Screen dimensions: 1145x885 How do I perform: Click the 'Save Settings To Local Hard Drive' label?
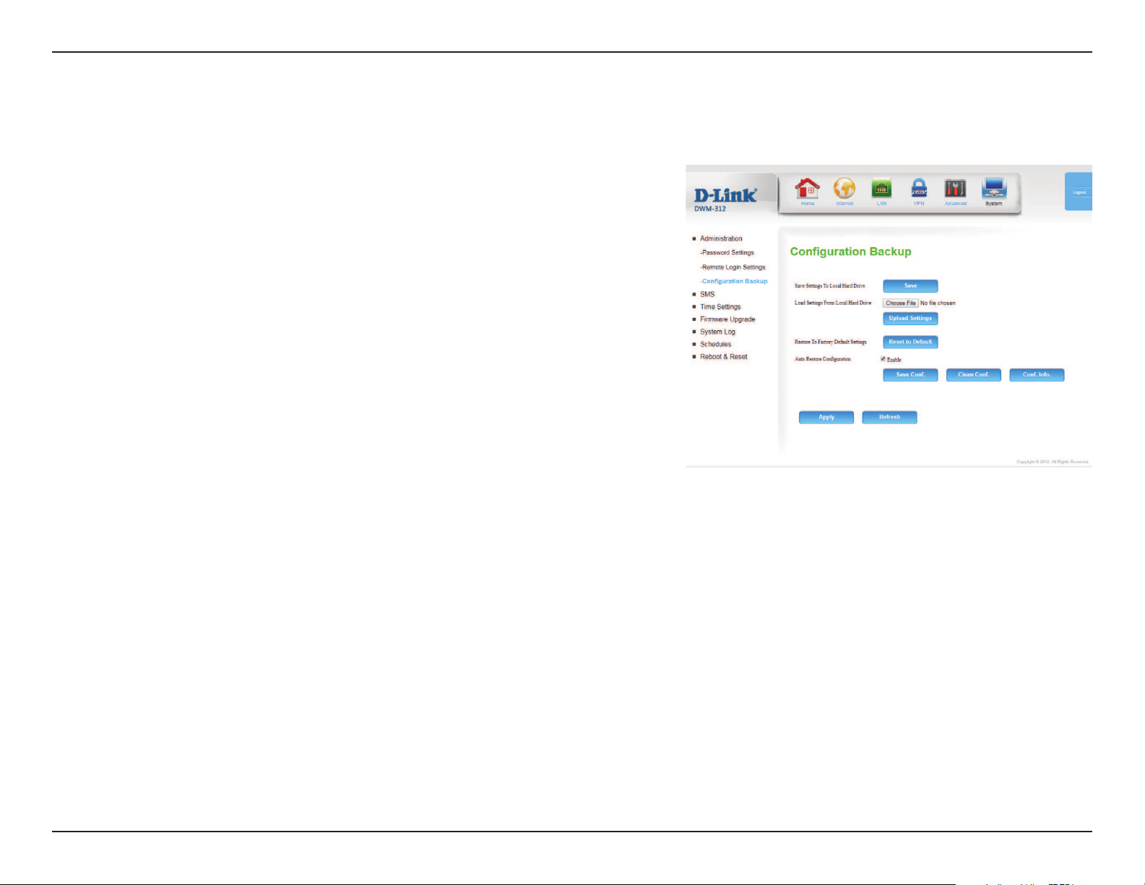click(829, 286)
